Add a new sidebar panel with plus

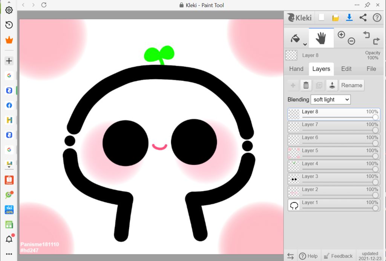(x=9, y=61)
